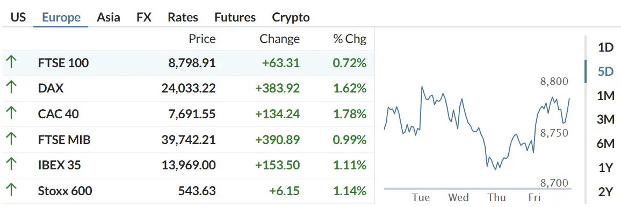The width and height of the screenshot is (621, 207).
Task: Switch to the Crypto tab
Action: [x=291, y=17]
